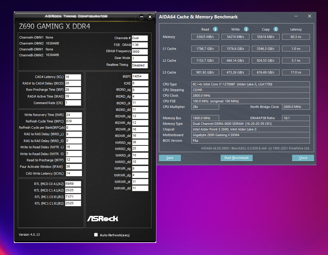Select the CAS# Latency (tCL) field
This screenshot has width=328, height=255.
coord(73,77)
